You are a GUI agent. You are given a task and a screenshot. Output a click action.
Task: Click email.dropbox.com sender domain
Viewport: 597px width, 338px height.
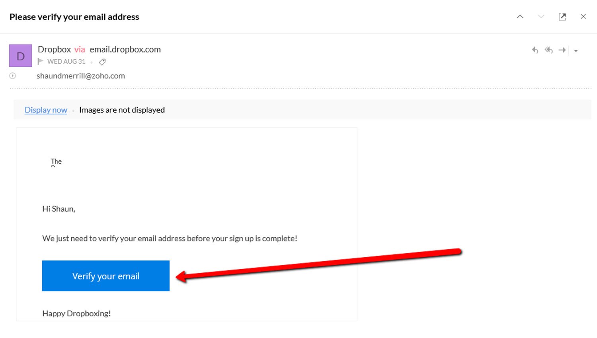[x=125, y=49]
